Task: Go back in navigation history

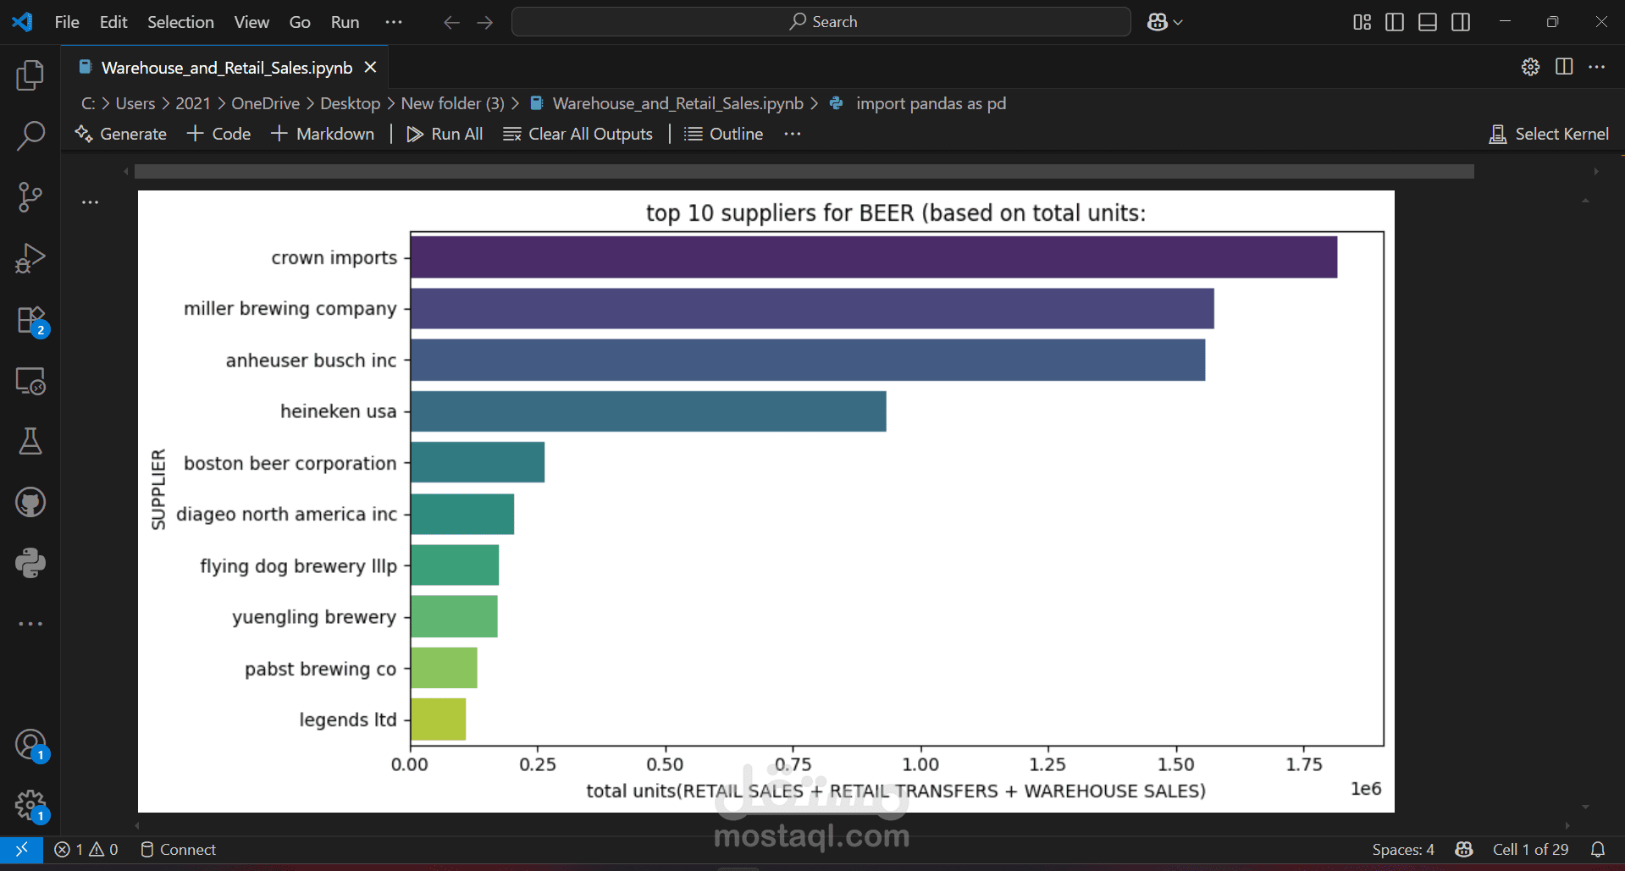Action: [x=451, y=22]
